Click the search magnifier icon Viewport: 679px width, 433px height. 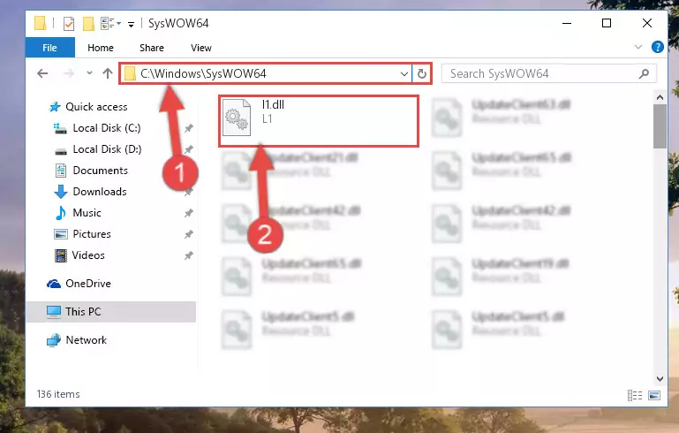point(644,73)
